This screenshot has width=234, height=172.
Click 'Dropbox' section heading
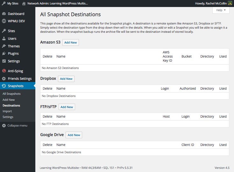[x=48, y=79]
